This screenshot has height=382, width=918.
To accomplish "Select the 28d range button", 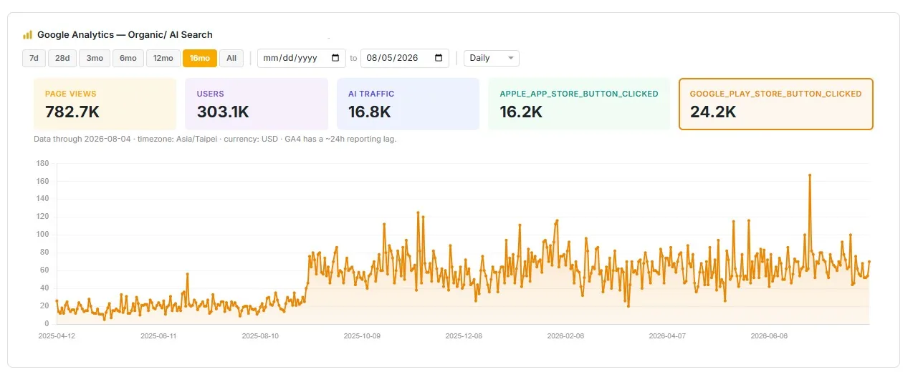I will tap(62, 58).
